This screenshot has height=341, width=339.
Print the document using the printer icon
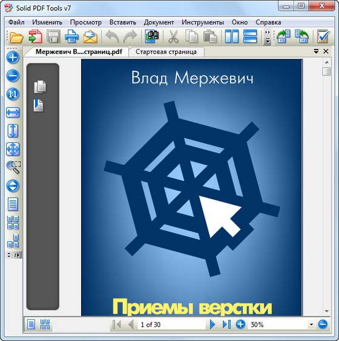point(71,36)
